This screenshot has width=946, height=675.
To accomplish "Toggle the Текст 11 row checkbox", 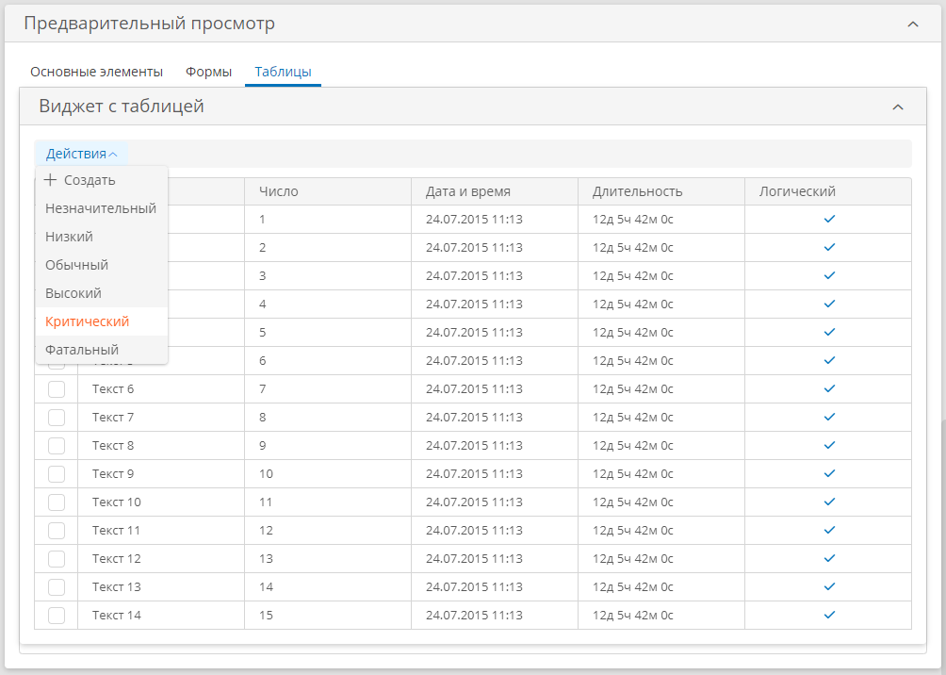I will coord(57,531).
